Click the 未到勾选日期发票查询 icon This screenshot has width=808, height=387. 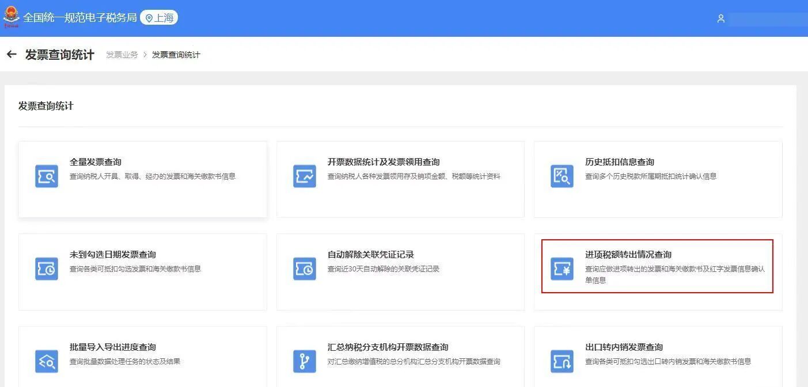point(47,269)
